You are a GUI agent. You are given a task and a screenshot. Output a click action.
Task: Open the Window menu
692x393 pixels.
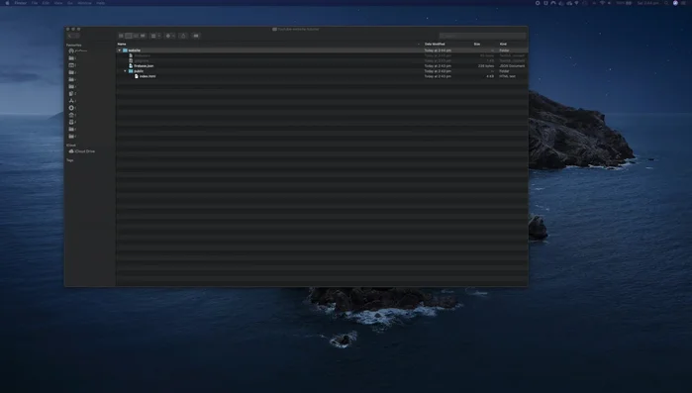click(x=84, y=3)
